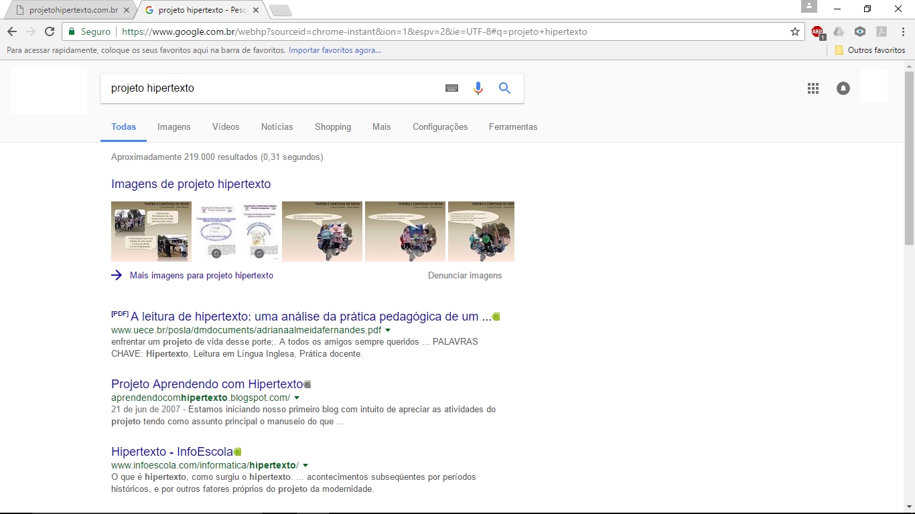915x514 pixels.
Task: Click the blue search magnifier button
Action: [x=504, y=88]
